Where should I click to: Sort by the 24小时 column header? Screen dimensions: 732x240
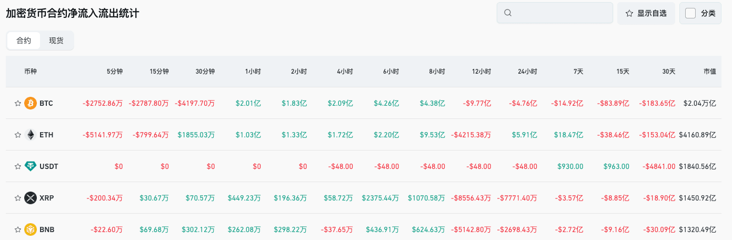pos(527,71)
